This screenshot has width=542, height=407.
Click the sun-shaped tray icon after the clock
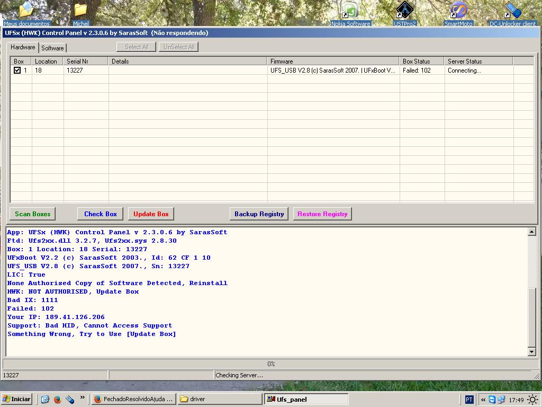pos(532,400)
